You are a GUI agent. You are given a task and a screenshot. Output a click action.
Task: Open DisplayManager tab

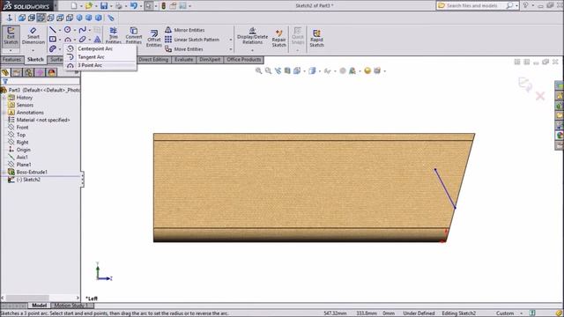point(51,72)
